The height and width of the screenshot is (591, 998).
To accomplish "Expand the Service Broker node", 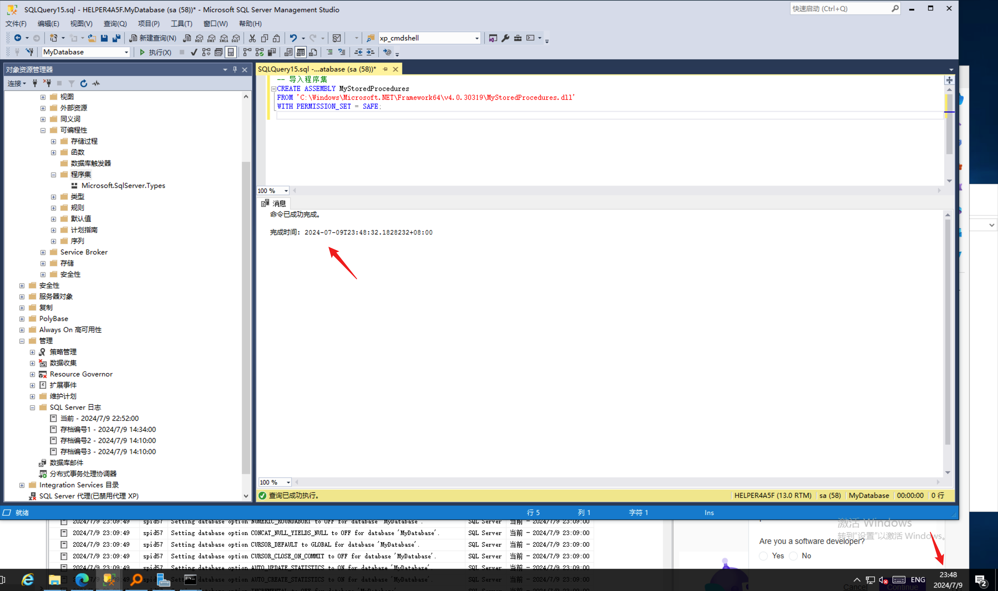I will (43, 253).
